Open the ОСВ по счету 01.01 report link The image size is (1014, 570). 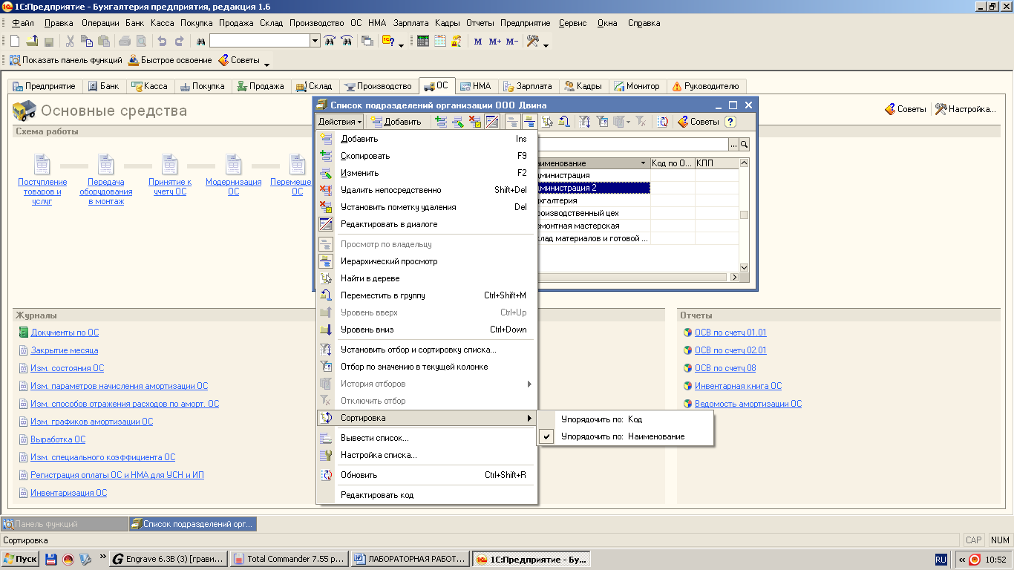pyautogui.click(x=730, y=332)
